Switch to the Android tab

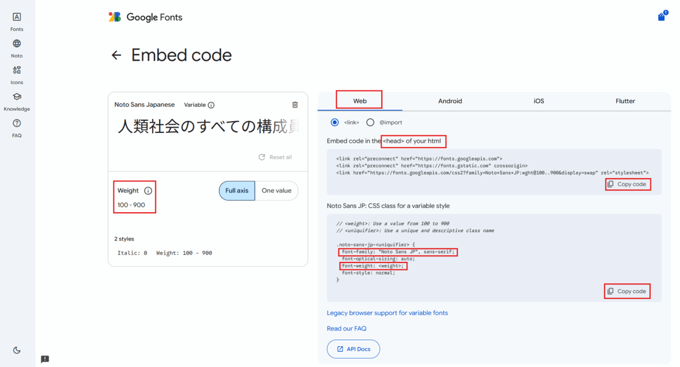450,101
